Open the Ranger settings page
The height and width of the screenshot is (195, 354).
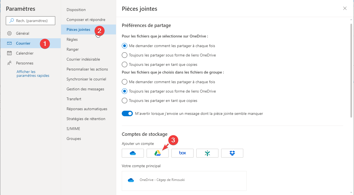point(88,49)
